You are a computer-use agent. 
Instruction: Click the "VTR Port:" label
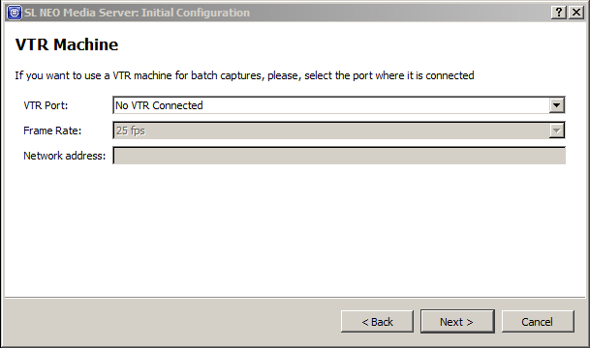pos(46,105)
